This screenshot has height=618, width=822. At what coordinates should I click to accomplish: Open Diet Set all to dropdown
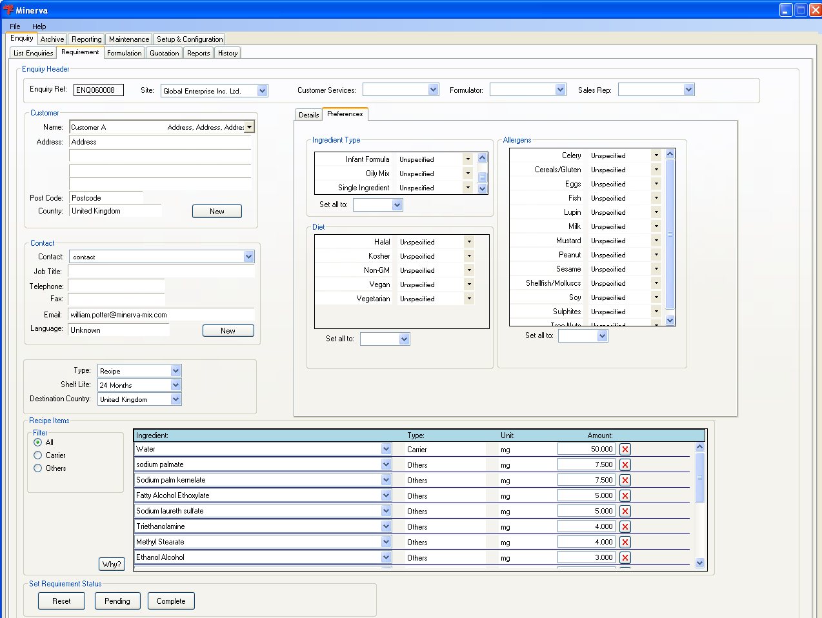click(404, 339)
